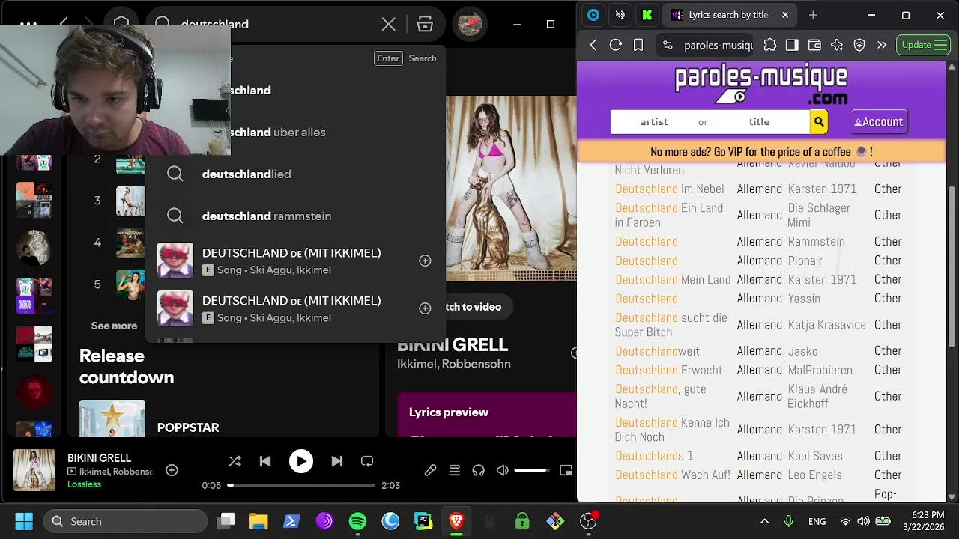959x539 pixels.
Task: Clear the Spotify search field with X
Action: coord(388,25)
